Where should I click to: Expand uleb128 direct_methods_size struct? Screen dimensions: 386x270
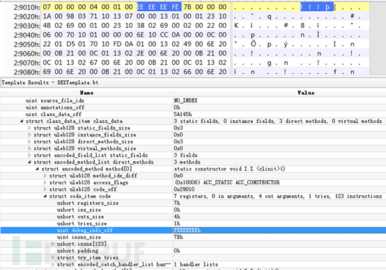(x=29, y=142)
